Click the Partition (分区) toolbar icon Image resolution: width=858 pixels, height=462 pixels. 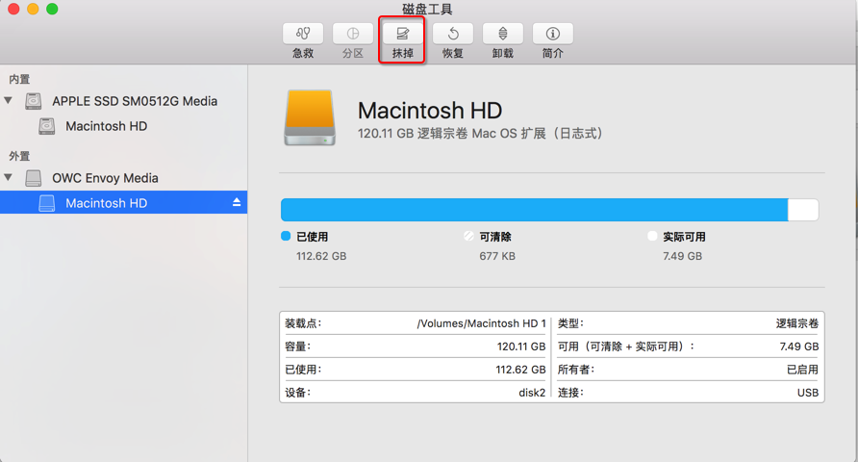point(353,34)
